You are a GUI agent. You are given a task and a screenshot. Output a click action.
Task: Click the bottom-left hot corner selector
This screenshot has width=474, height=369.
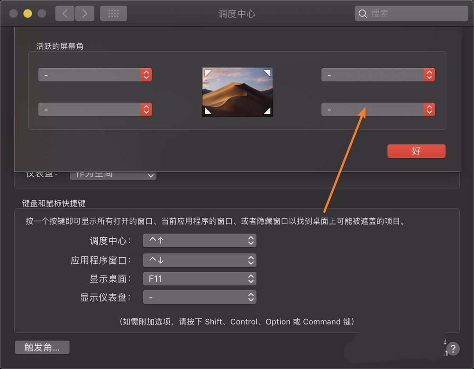95,109
